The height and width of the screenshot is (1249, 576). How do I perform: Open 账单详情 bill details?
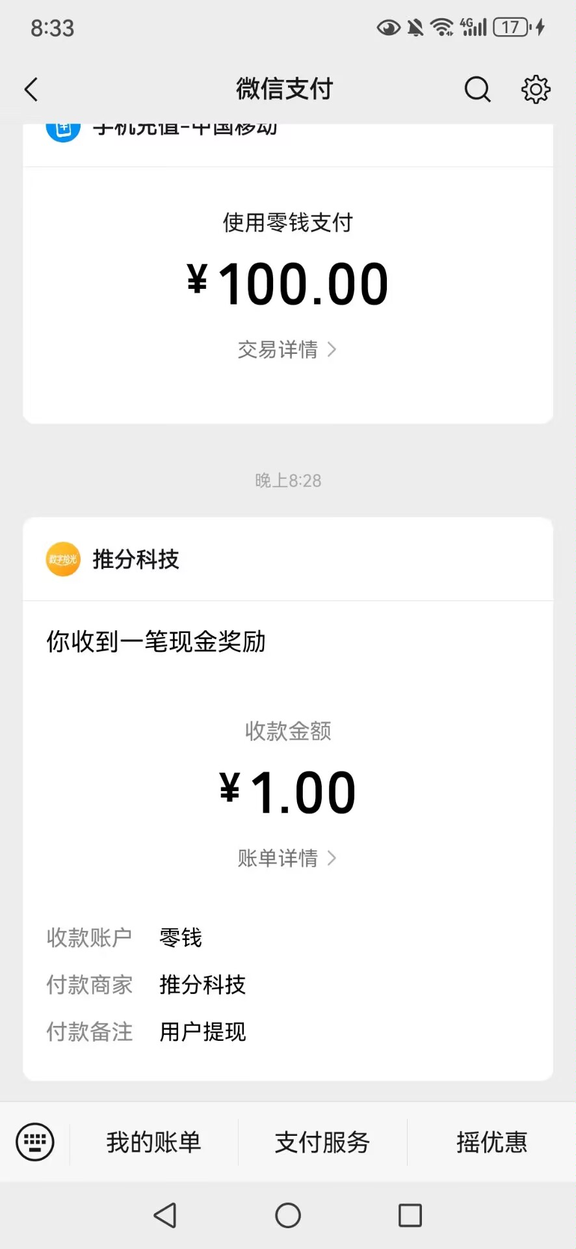[x=287, y=859]
